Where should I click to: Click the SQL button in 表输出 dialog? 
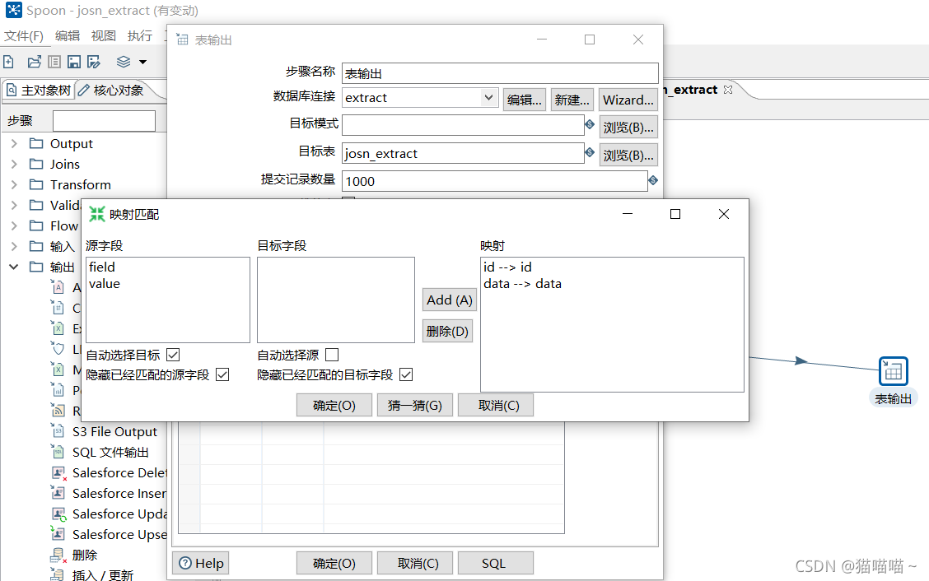(496, 563)
